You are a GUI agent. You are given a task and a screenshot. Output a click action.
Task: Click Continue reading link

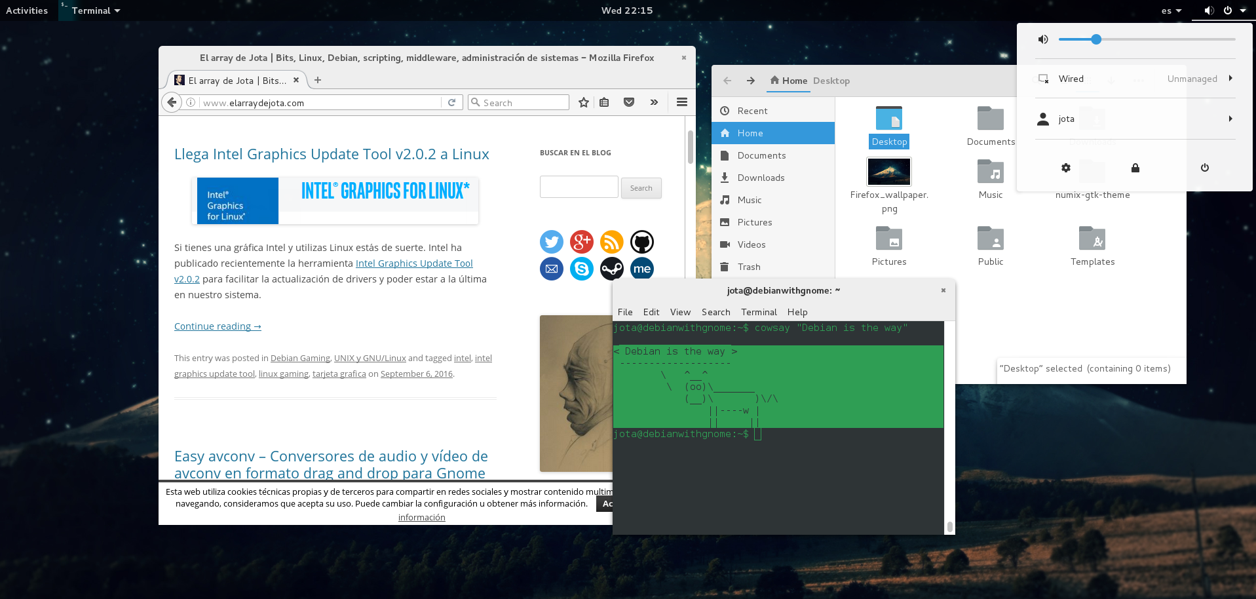point(218,326)
